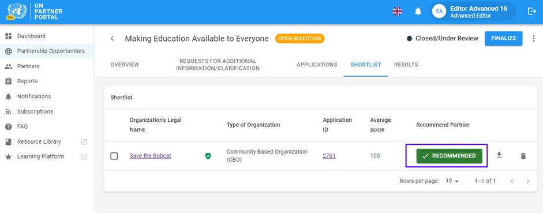Click the Making Education Available to Everyone title
This screenshot has width=543, height=213.
click(x=197, y=39)
